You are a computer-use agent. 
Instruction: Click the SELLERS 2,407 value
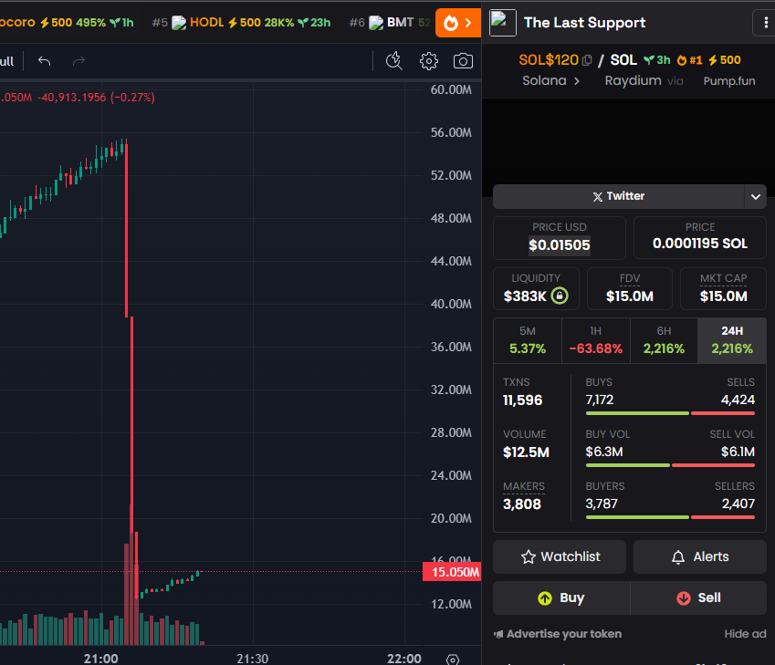point(738,504)
